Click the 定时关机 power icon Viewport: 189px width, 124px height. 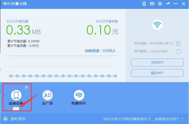(x=5, y=119)
